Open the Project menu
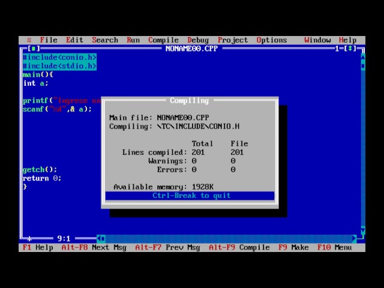The height and width of the screenshot is (288, 384). click(233, 40)
